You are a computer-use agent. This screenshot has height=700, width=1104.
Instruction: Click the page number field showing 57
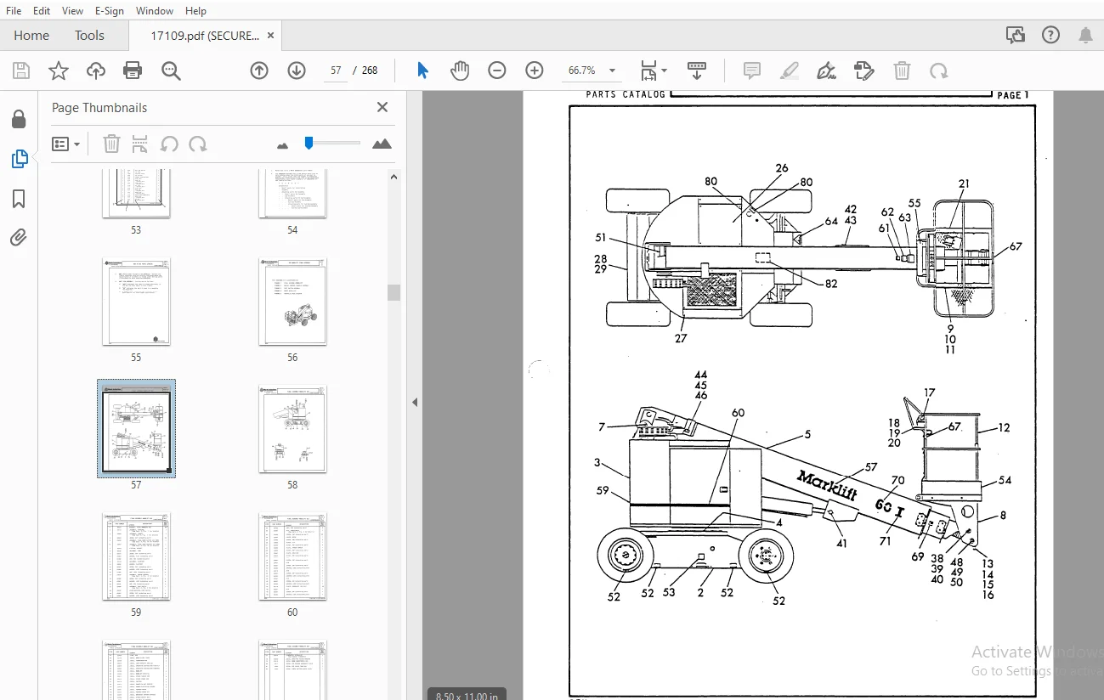pyautogui.click(x=336, y=71)
